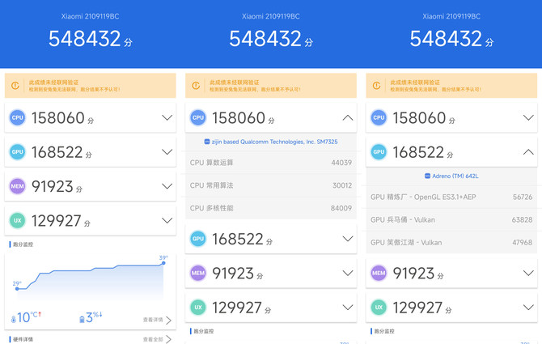Expand MEM 91923 score on the temperature chart screen

coord(167,186)
